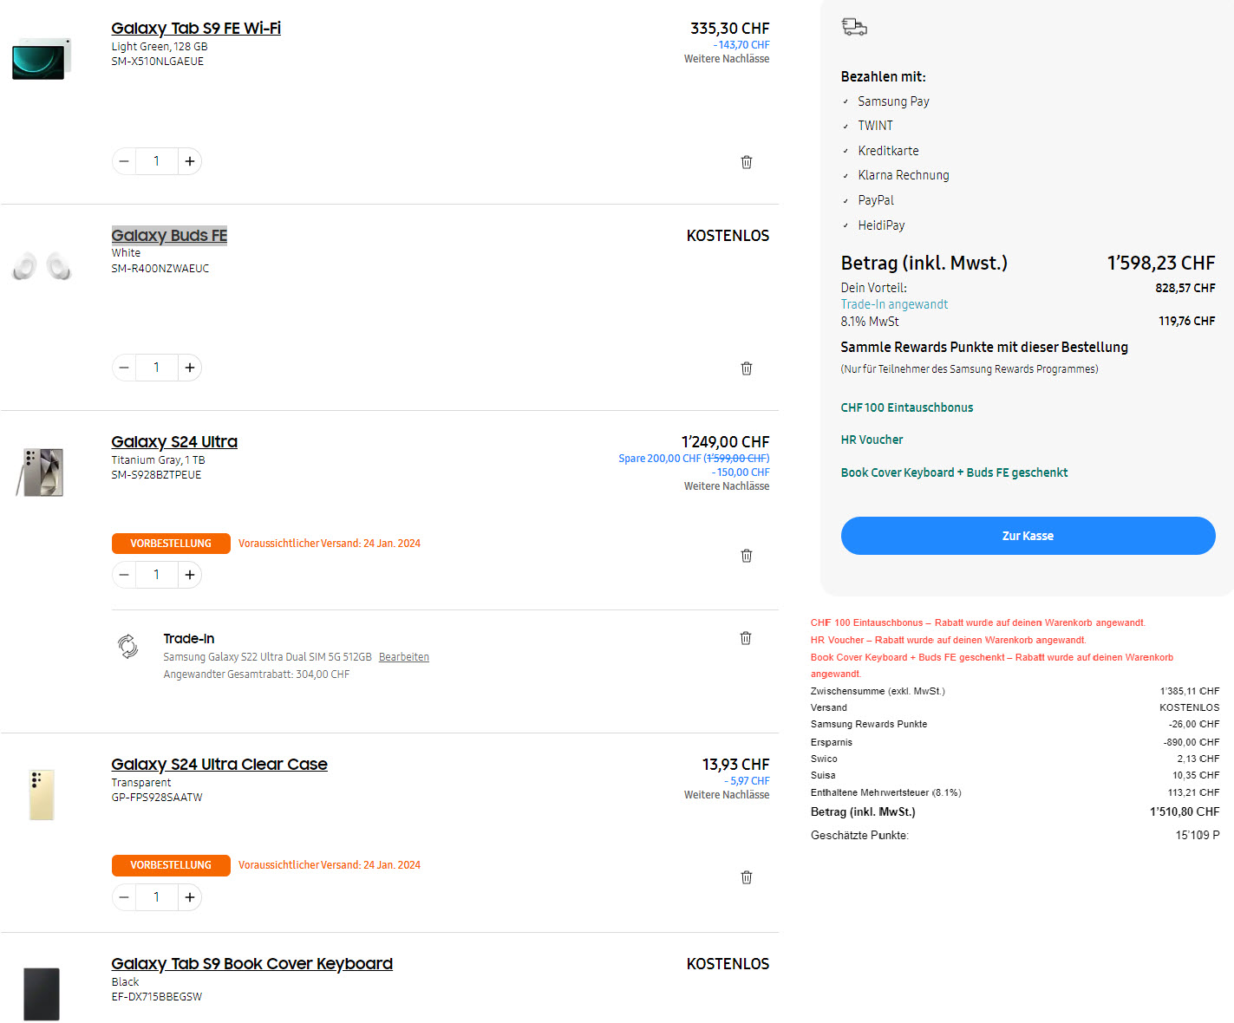Viewport: 1234px width, 1023px height.
Task: Click the Galaxy Buds FE product title
Action: pyautogui.click(x=169, y=236)
